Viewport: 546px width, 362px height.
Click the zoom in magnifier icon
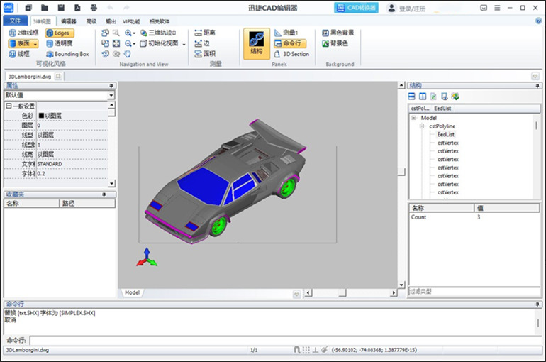pos(128,33)
